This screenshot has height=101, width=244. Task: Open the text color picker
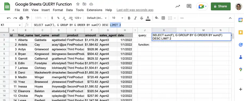click(x=148, y=18)
